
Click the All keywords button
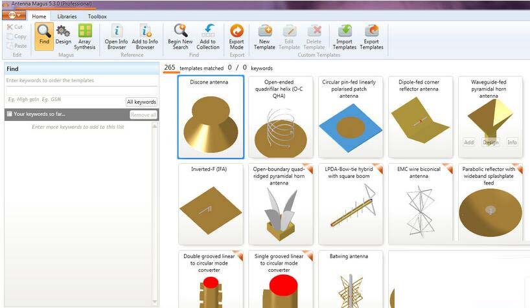(x=141, y=102)
